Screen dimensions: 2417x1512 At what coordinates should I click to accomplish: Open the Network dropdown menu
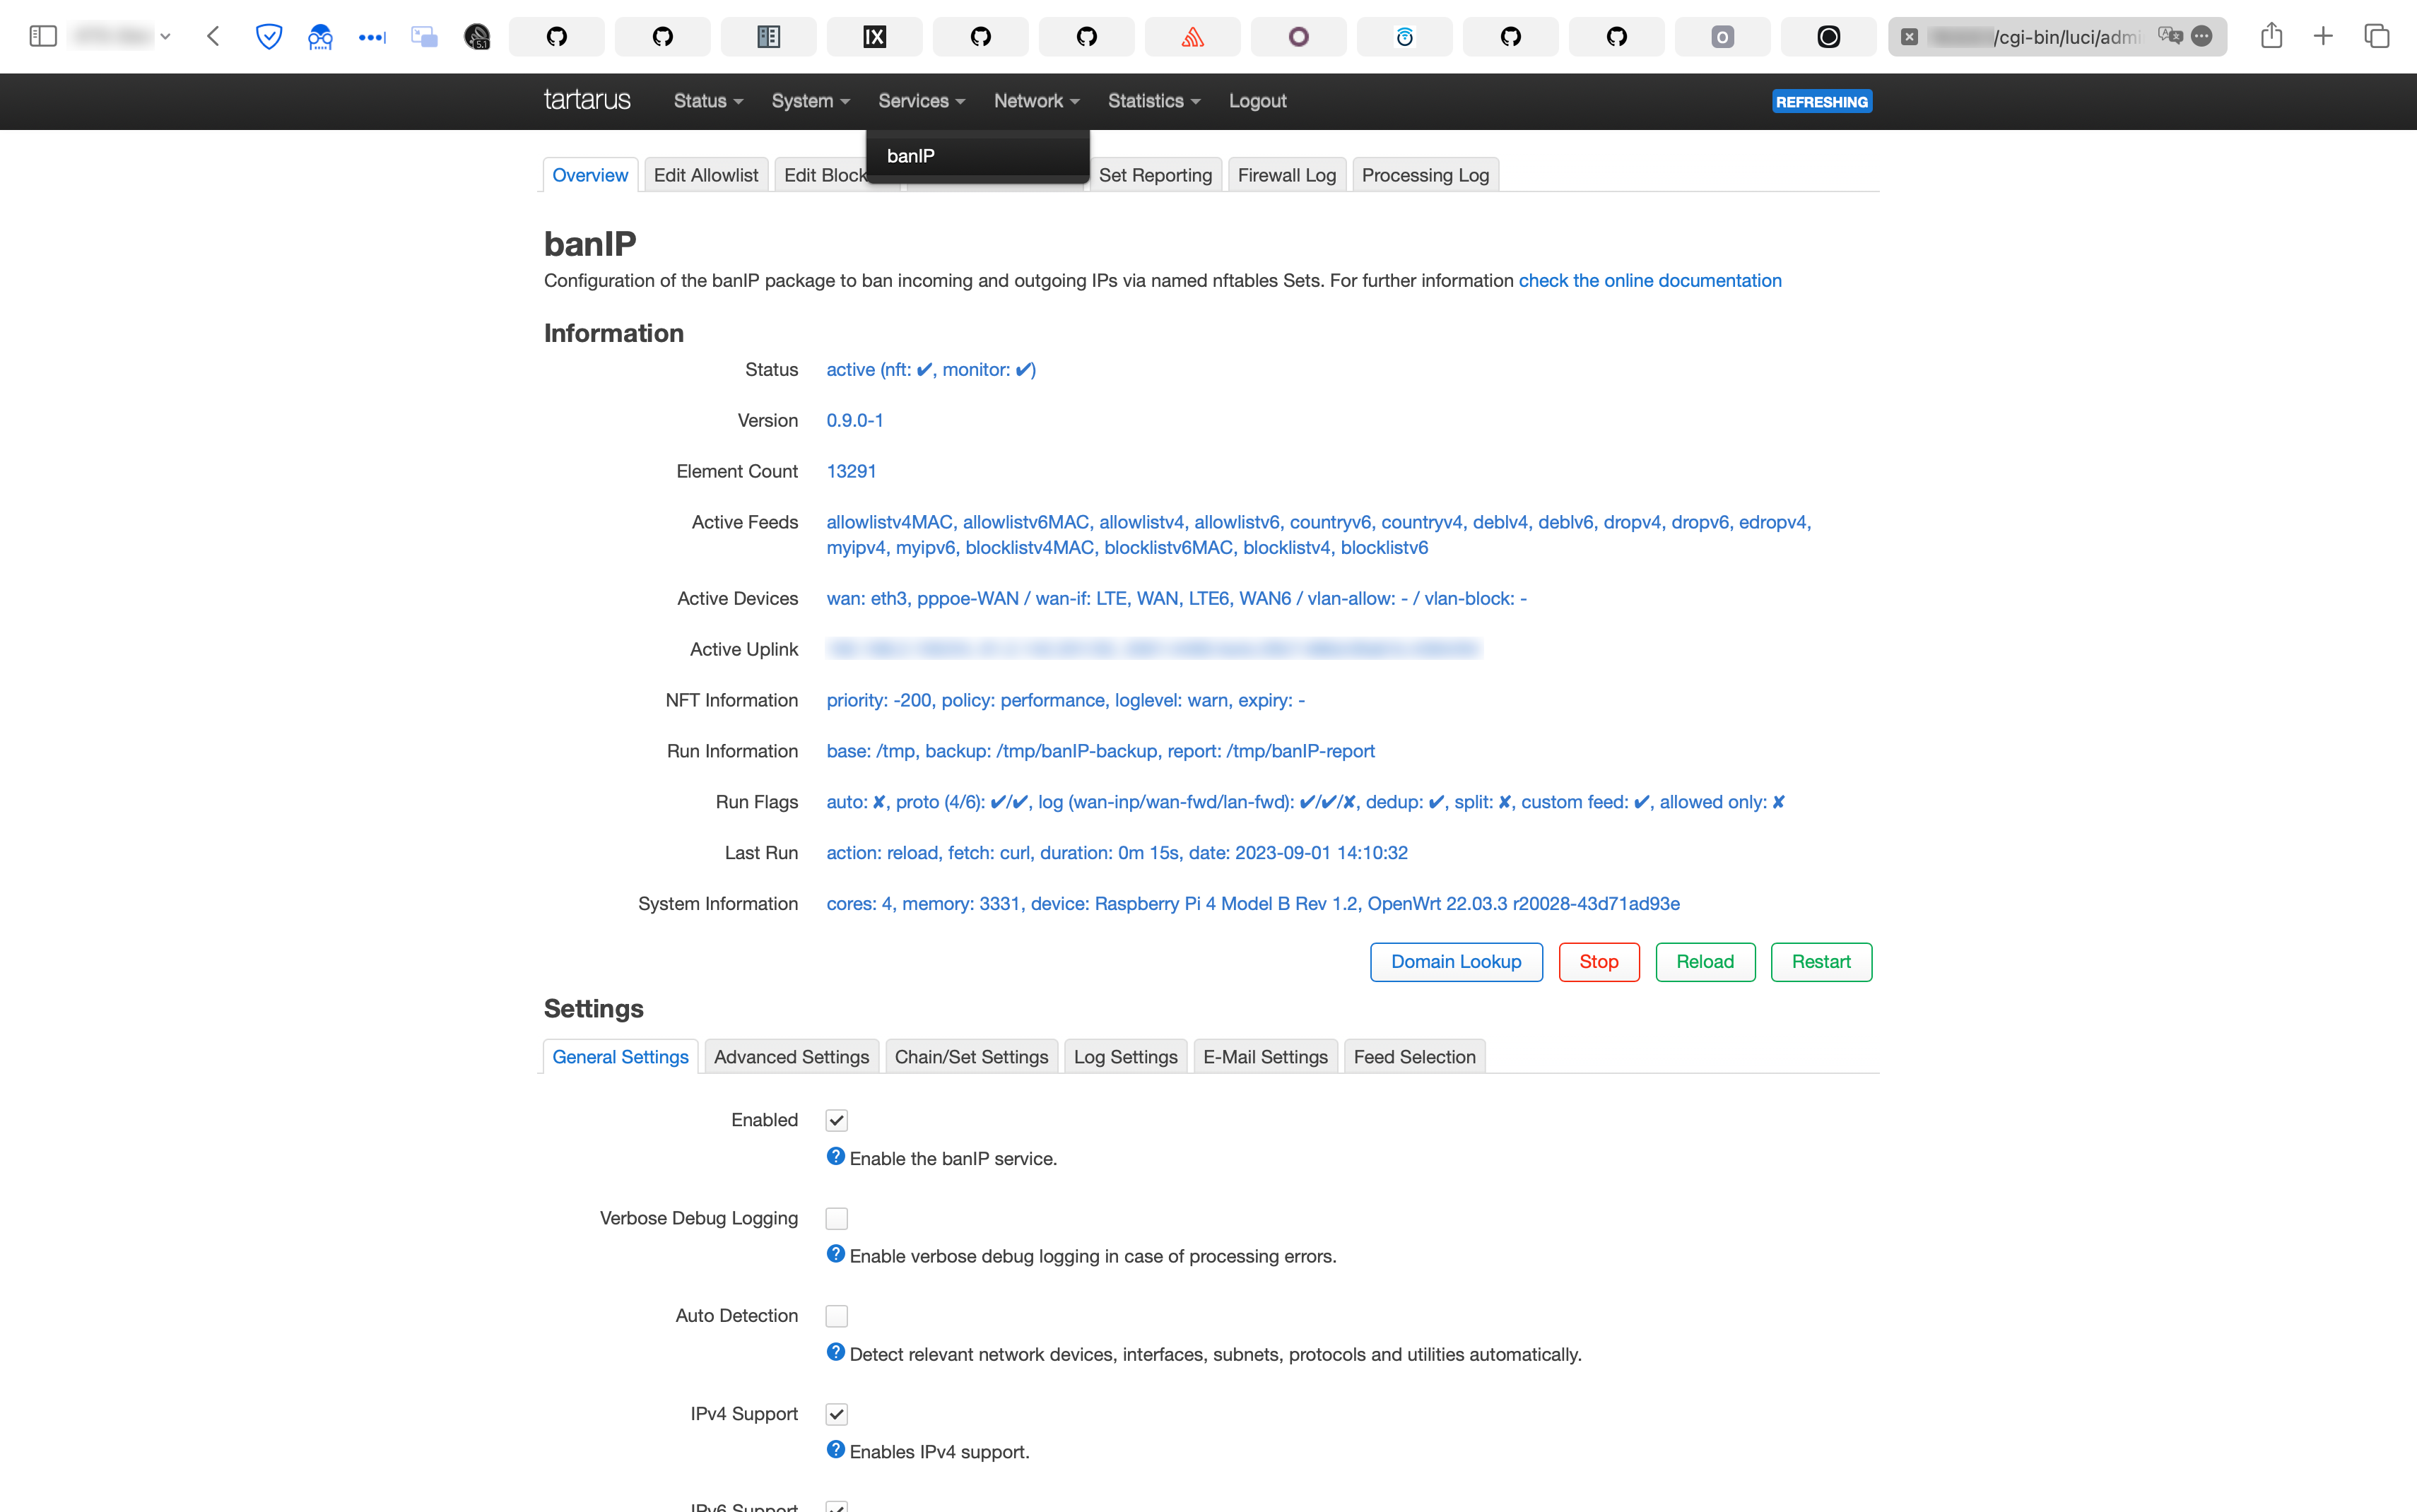pos(1035,101)
